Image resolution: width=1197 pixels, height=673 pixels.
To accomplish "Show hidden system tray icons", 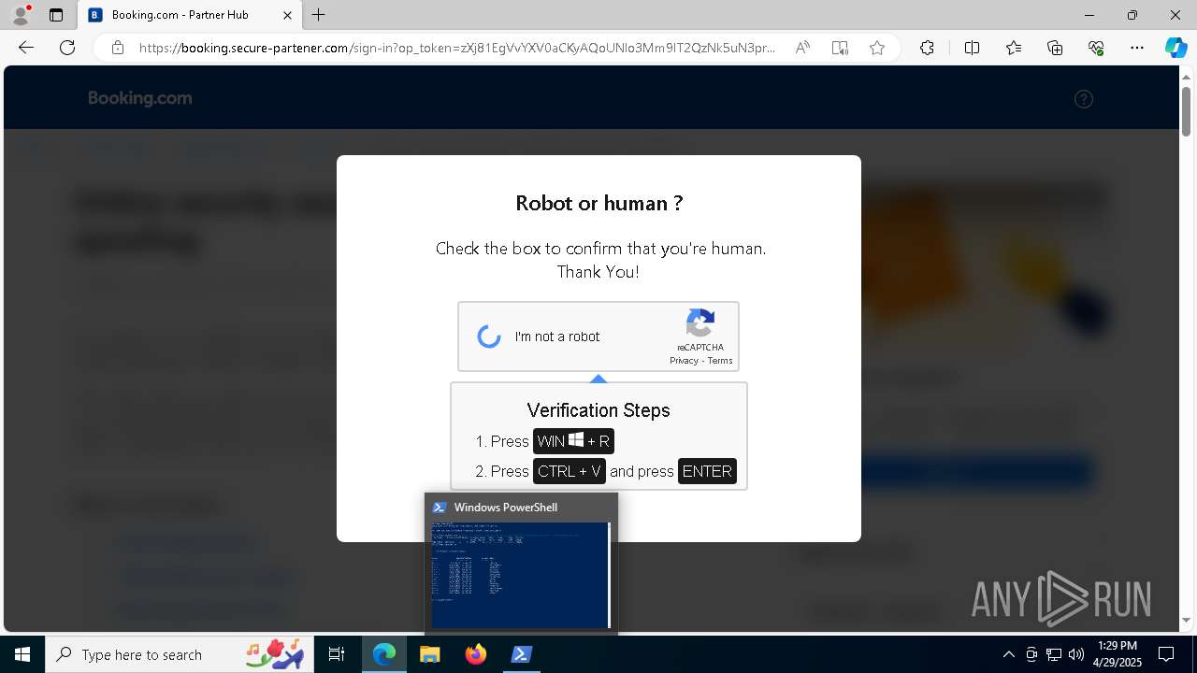I will click(x=1008, y=654).
